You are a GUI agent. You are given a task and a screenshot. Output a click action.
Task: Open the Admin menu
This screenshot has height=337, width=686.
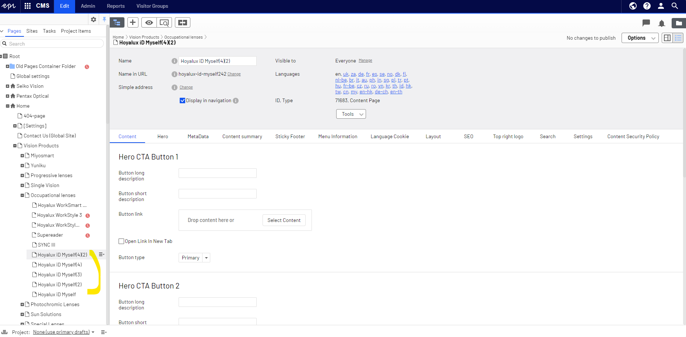88,6
